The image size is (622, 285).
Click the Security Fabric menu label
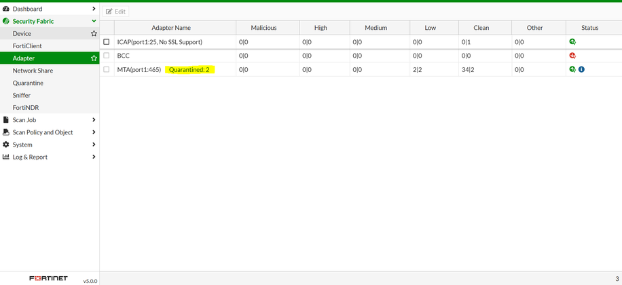pyautogui.click(x=33, y=21)
